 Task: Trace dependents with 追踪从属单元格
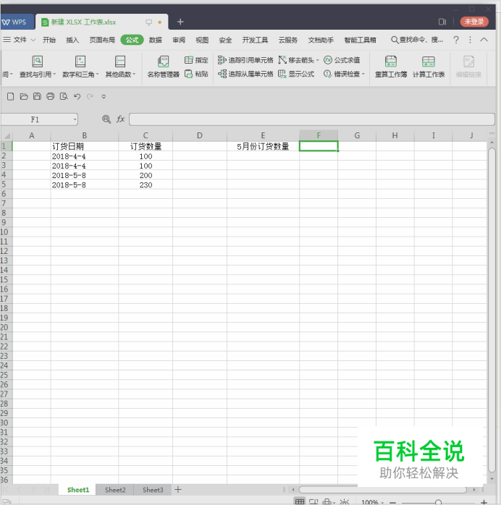[245, 74]
